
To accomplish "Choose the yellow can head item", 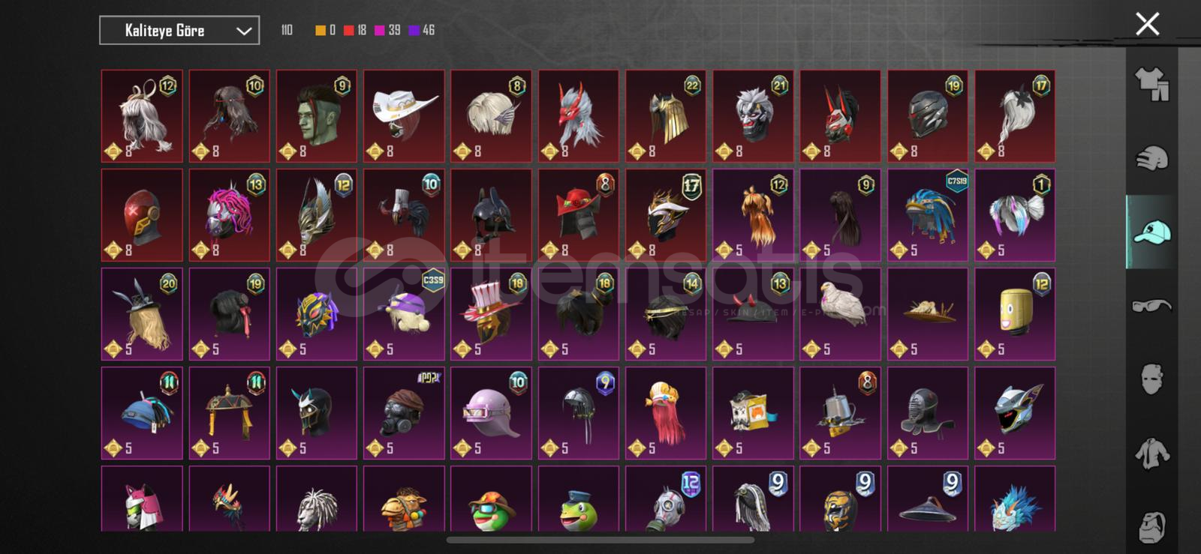I will click(x=1015, y=314).
